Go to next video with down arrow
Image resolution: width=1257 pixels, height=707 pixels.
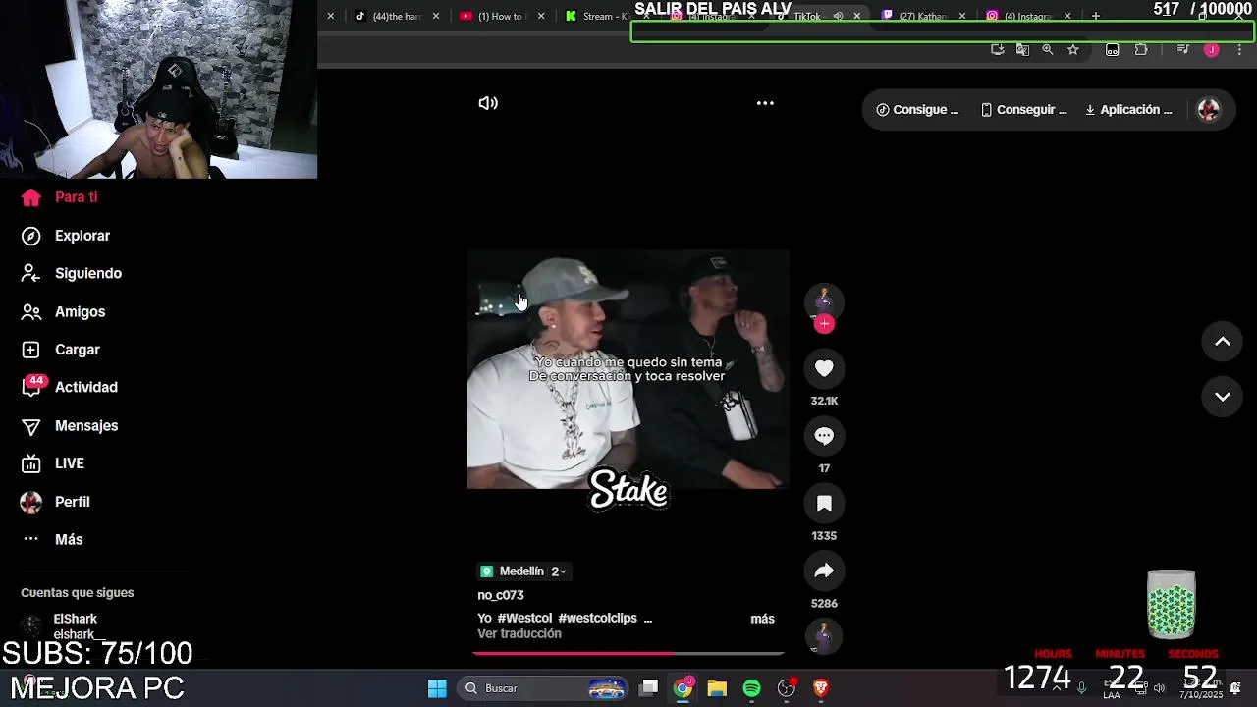pyautogui.click(x=1223, y=397)
